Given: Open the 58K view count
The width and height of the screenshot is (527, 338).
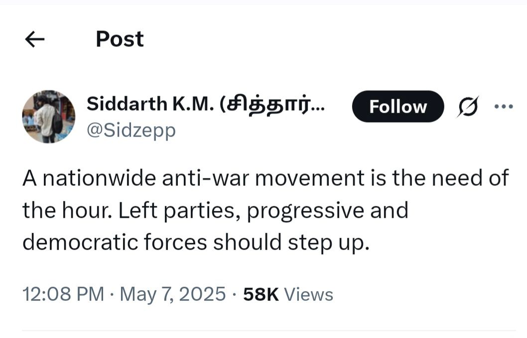Looking at the screenshot, I should pos(288,294).
